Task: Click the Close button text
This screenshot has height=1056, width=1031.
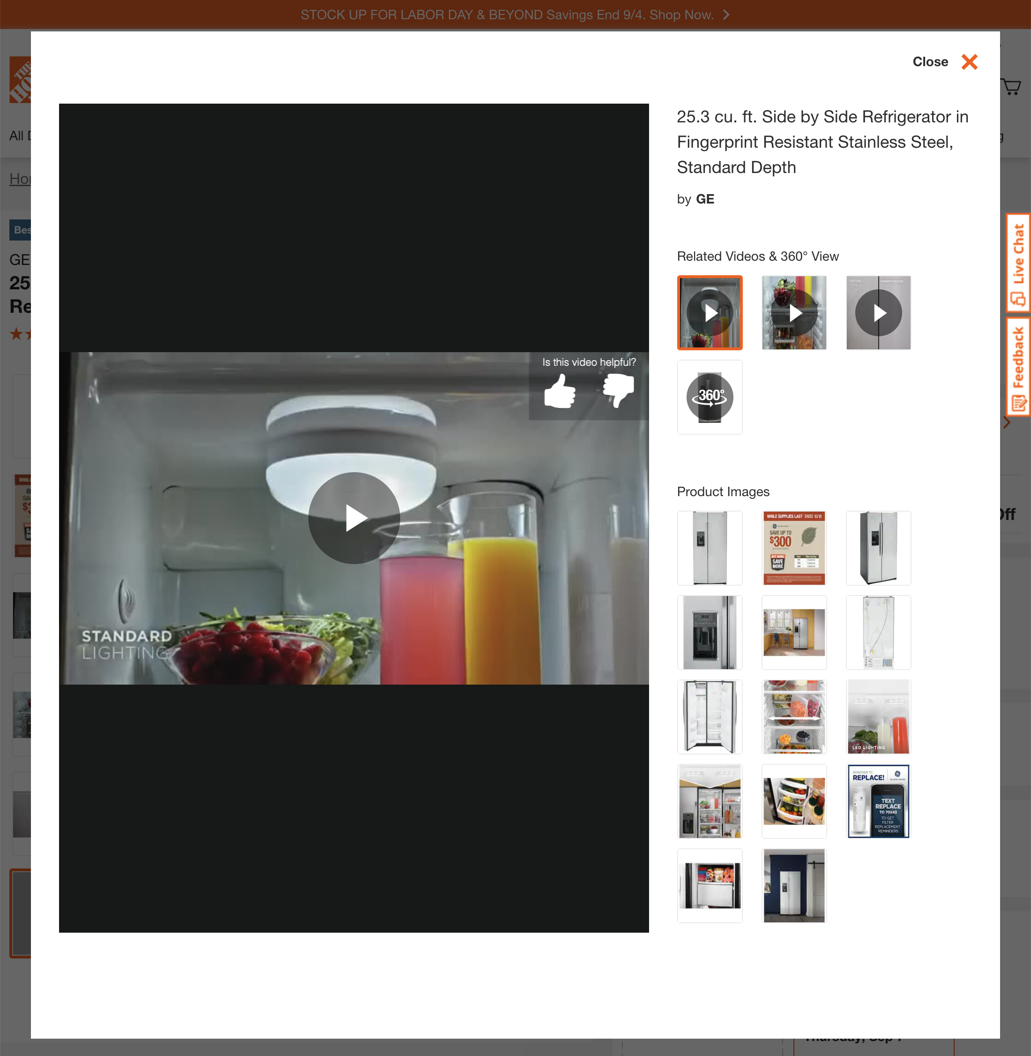Action: [x=930, y=62]
